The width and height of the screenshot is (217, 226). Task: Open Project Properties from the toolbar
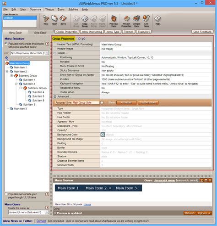(126, 21)
